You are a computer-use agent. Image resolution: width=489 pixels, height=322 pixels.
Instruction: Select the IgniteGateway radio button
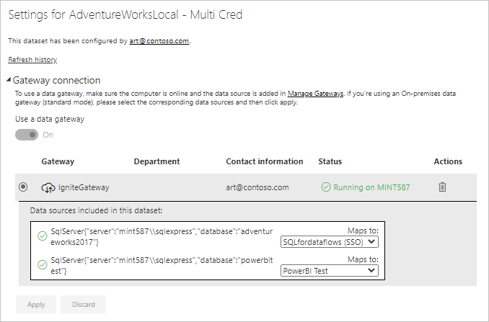pyautogui.click(x=23, y=187)
